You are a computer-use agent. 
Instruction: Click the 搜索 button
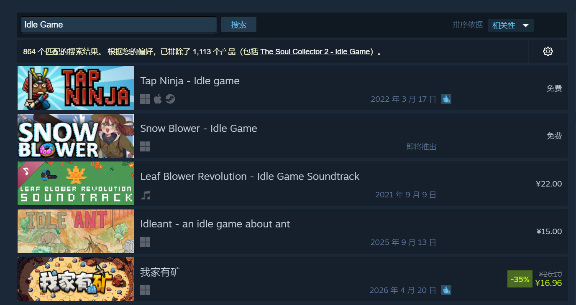[239, 25]
